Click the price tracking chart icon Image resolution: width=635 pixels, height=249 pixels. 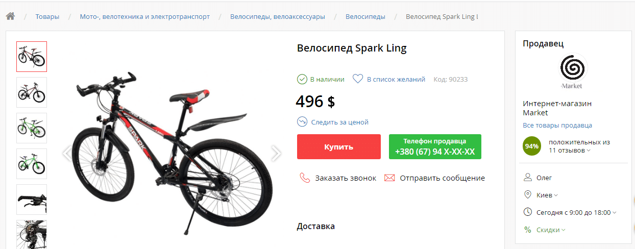[x=302, y=122]
